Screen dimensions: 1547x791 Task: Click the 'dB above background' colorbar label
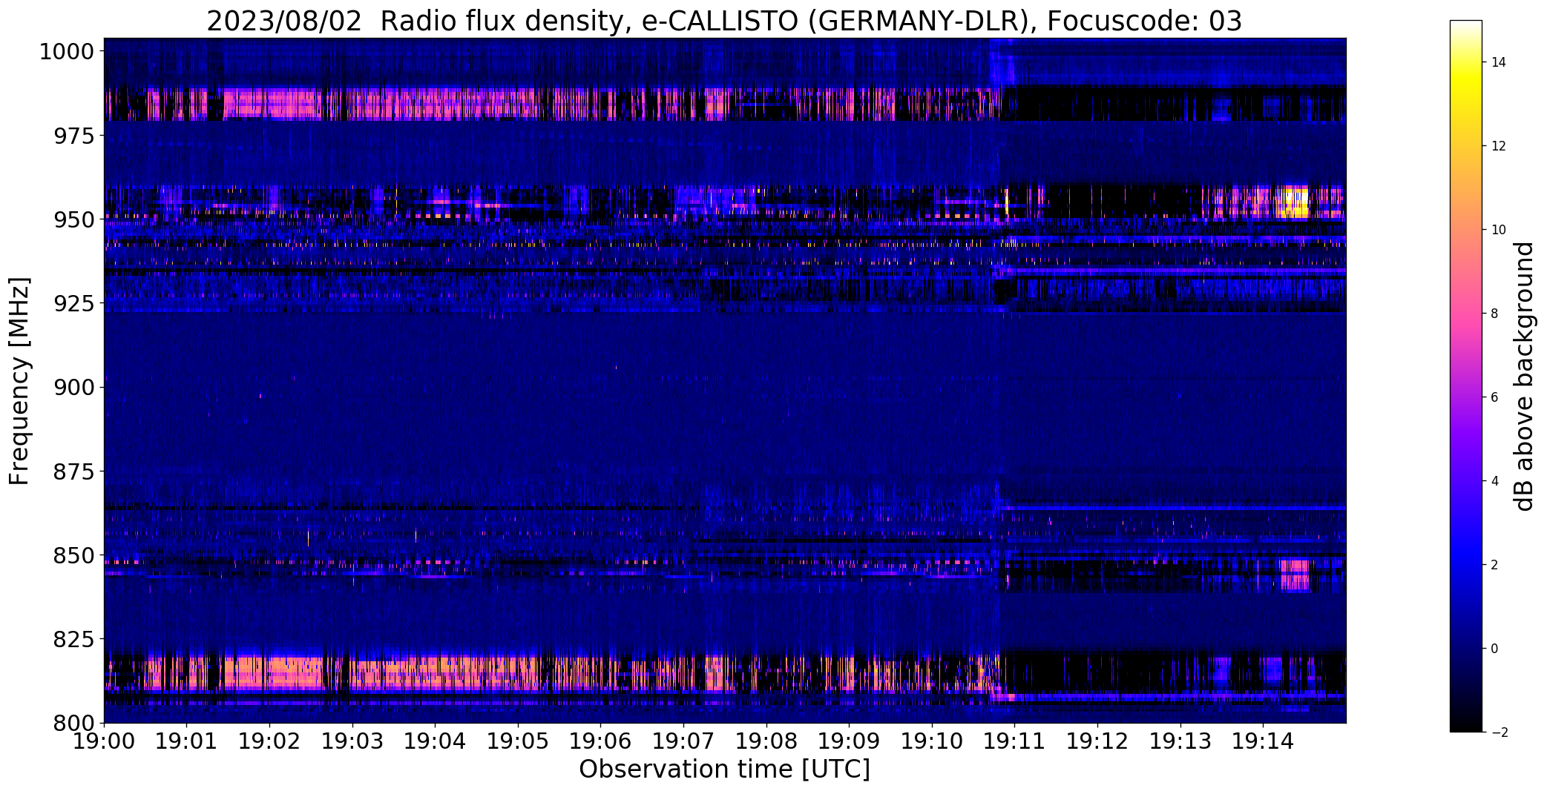1525,377
